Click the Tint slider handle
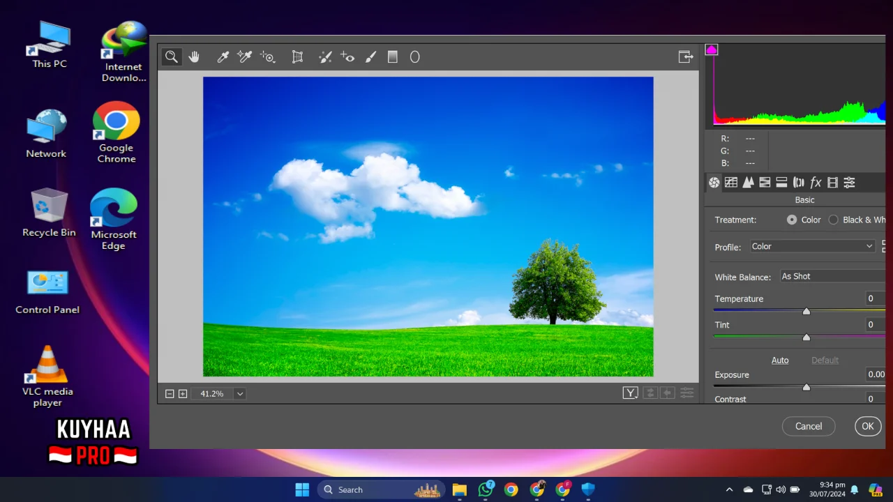 pos(806,337)
